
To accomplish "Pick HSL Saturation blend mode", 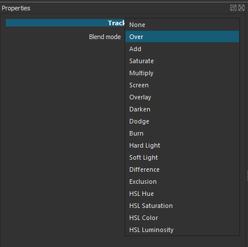I will [182, 206].
